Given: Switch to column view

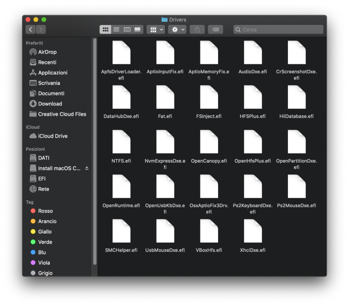Looking at the screenshot, I should pyautogui.click(x=127, y=29).
